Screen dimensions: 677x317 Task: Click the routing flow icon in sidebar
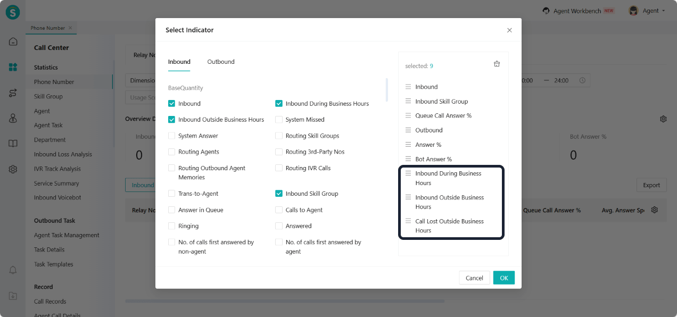[x=13, y=93]
